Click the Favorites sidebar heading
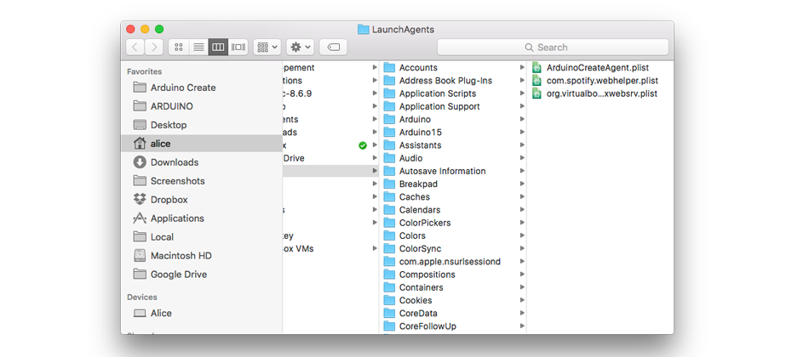Screen dimensions: 809x357 tap(145, 71)
